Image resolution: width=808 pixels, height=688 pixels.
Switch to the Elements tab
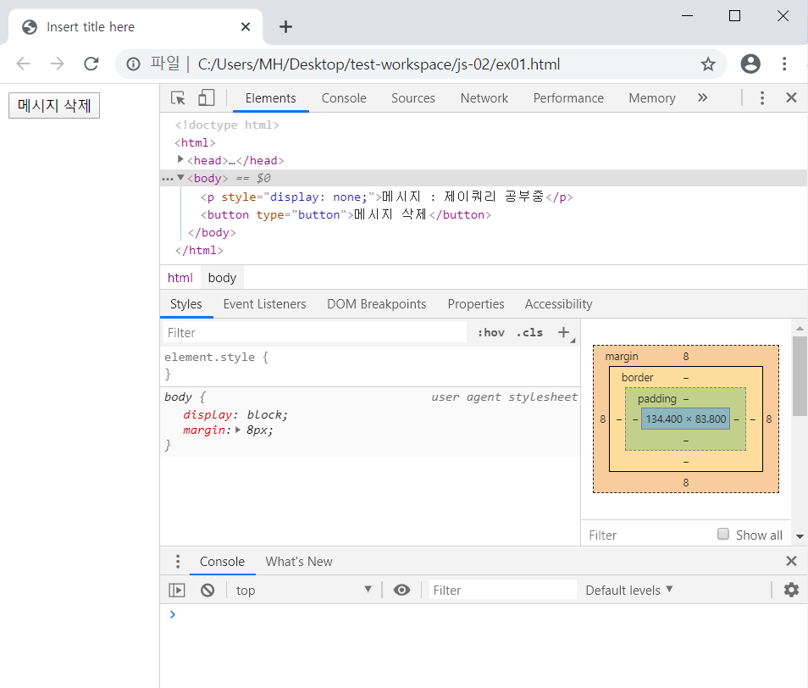[x=270, y=98]
